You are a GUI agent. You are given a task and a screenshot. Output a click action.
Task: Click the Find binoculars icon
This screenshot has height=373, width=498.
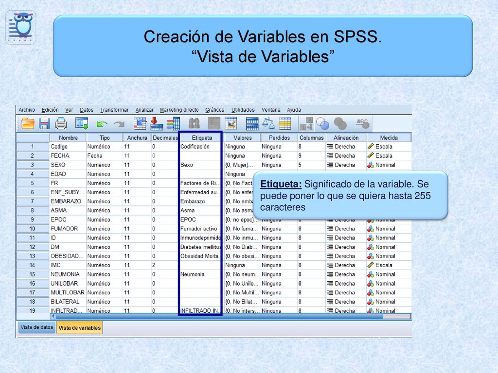tap(194, 124)
